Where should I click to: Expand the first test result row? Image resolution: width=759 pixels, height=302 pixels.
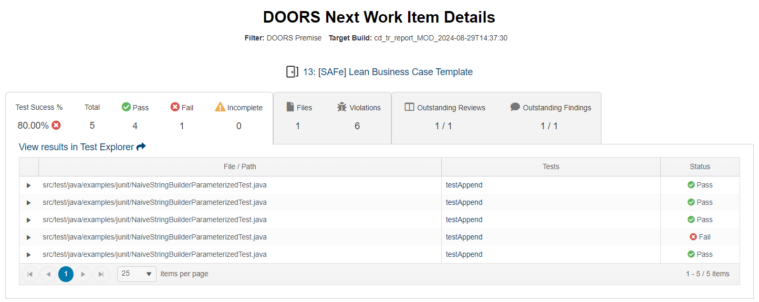[29, 185]
